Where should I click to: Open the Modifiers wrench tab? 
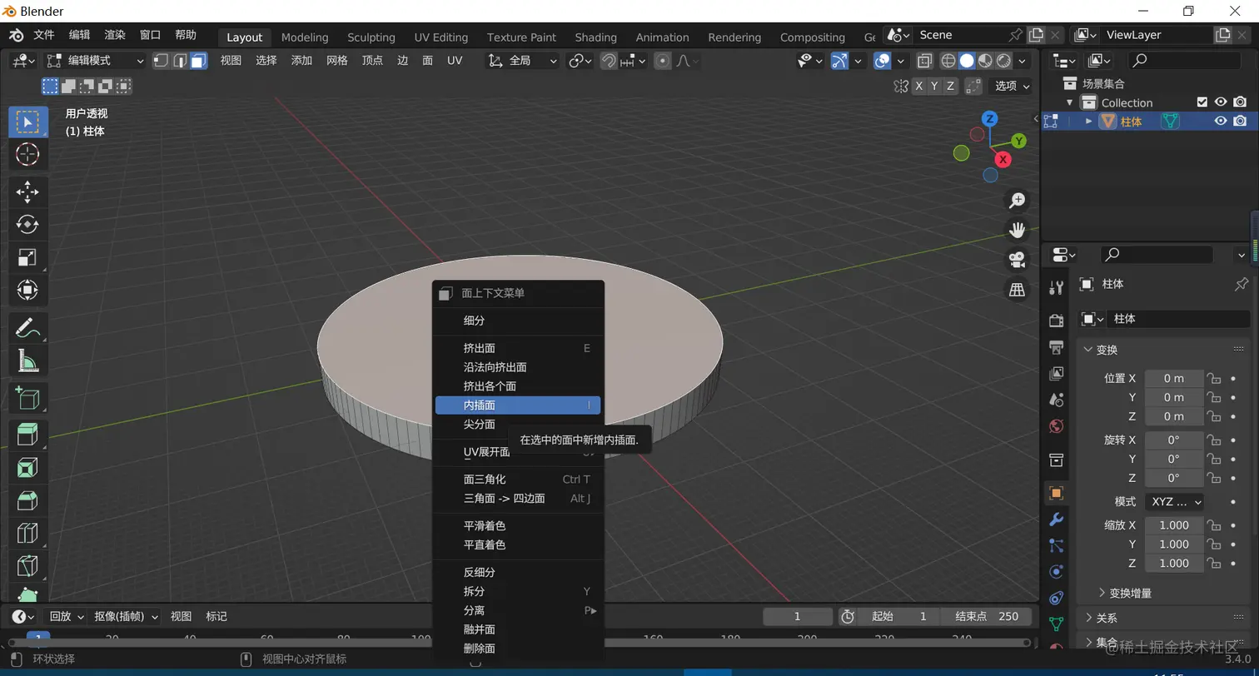click(1056, 519)
